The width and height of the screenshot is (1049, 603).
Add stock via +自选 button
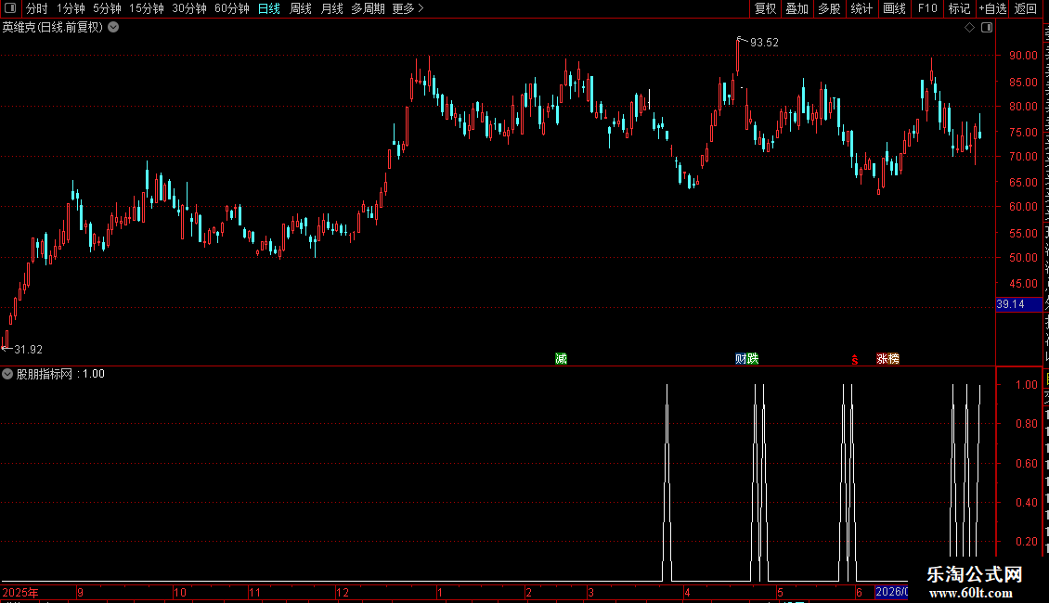pos(992,8)
